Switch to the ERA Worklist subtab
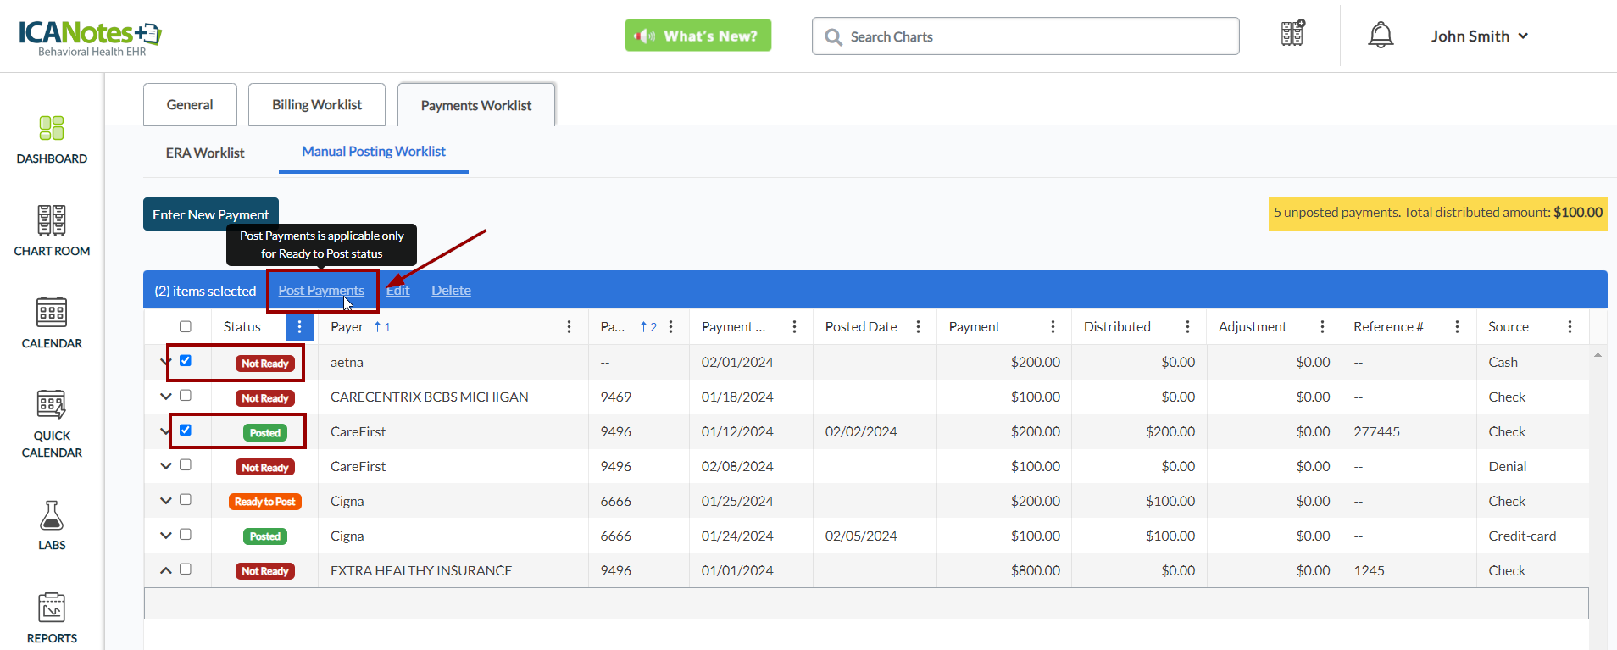This screenshot has width=1617, height=650. [x=205, y=153]
